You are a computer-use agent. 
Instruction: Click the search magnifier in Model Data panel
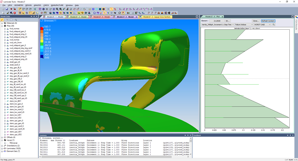point(16,20)
